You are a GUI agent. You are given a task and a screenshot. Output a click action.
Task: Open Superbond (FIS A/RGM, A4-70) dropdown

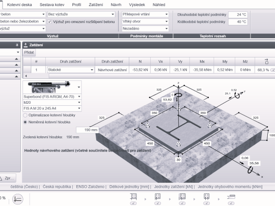coord(52,97)
